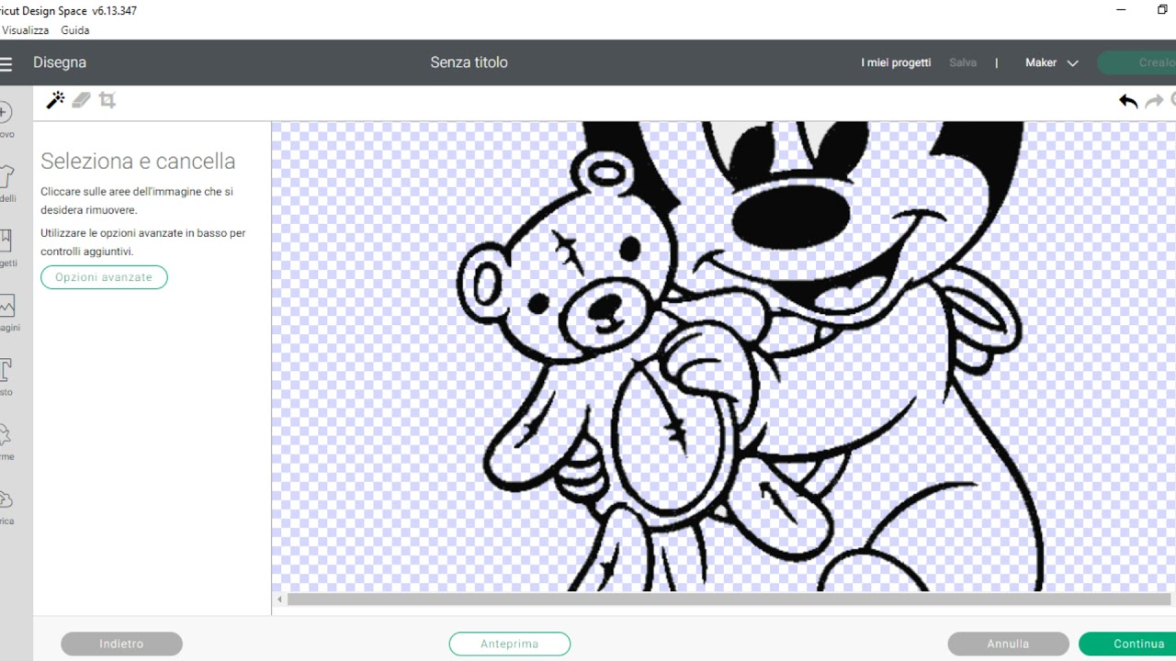Viewport: 1176px width, 661px height.
Task: Click the Continua button
Action: (x=1128, y=644)
